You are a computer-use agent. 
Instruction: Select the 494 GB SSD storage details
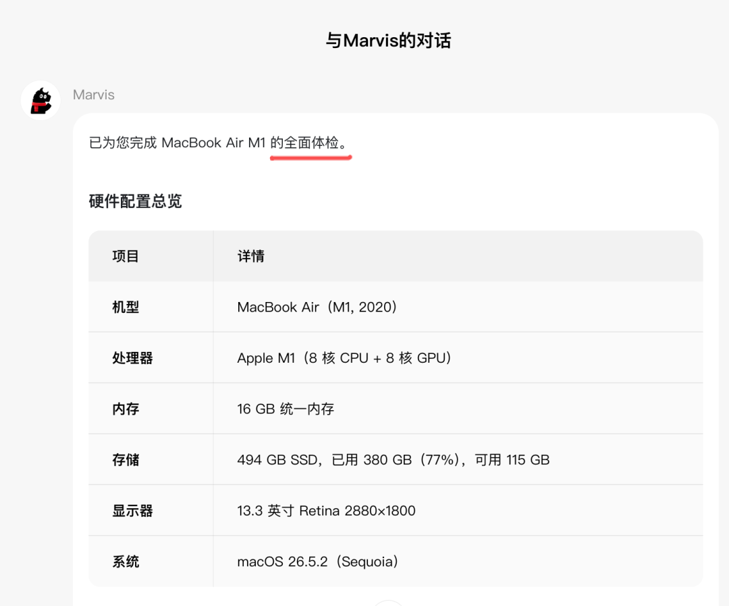click(x=394, y=460)
